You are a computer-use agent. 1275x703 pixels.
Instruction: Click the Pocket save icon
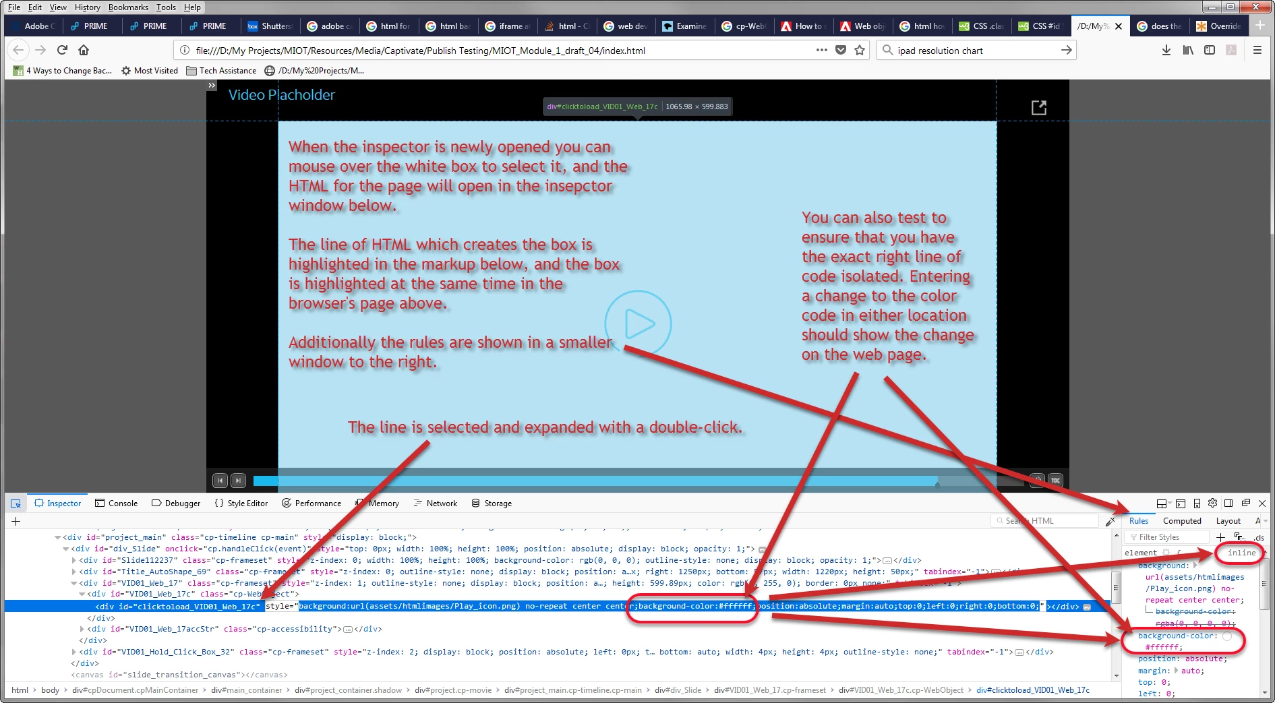click(841, 50)
